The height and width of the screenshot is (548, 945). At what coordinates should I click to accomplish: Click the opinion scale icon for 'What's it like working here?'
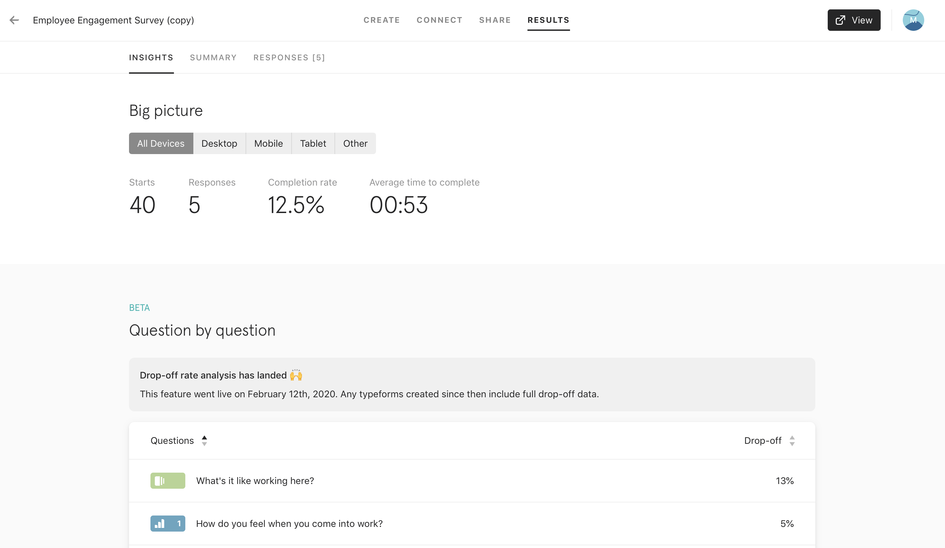point(168,481)
